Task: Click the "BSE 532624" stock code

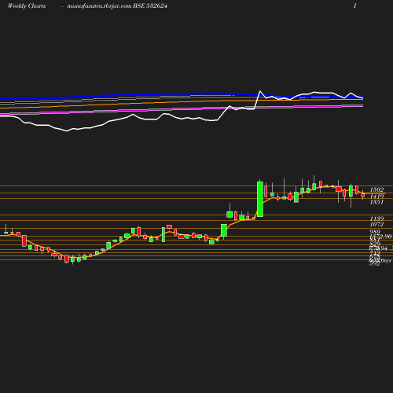Action: [150, 6]
